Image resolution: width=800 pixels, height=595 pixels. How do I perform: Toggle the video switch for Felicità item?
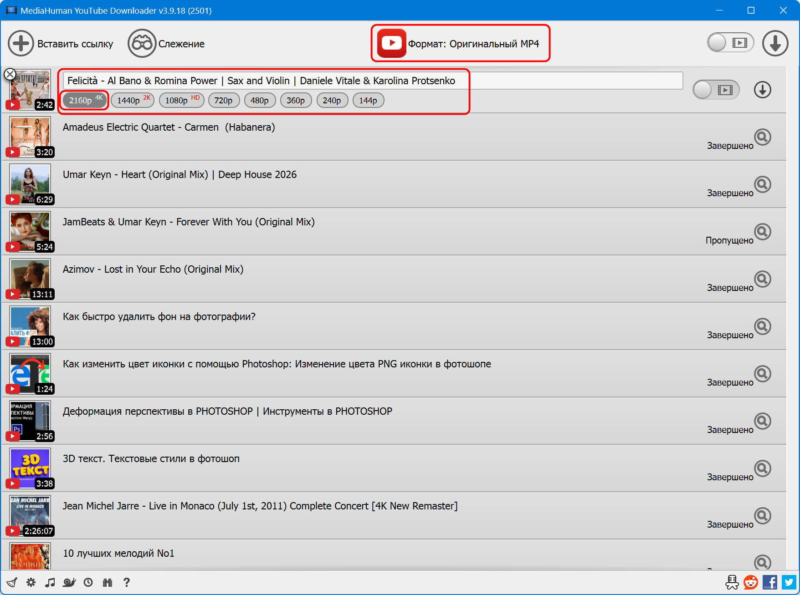tap(716, 90)
